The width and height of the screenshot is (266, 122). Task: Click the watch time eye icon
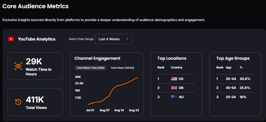pyautogui.click(x=18, y=66)
